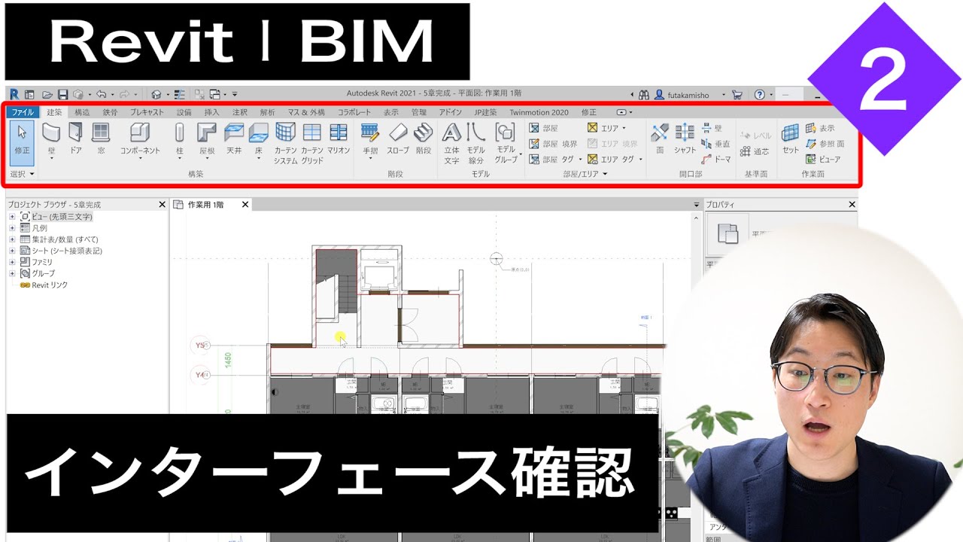Image resolution: width=963 pixels, height=542 pixels.
Task: Open the help question mark icon
Action: 760,95
